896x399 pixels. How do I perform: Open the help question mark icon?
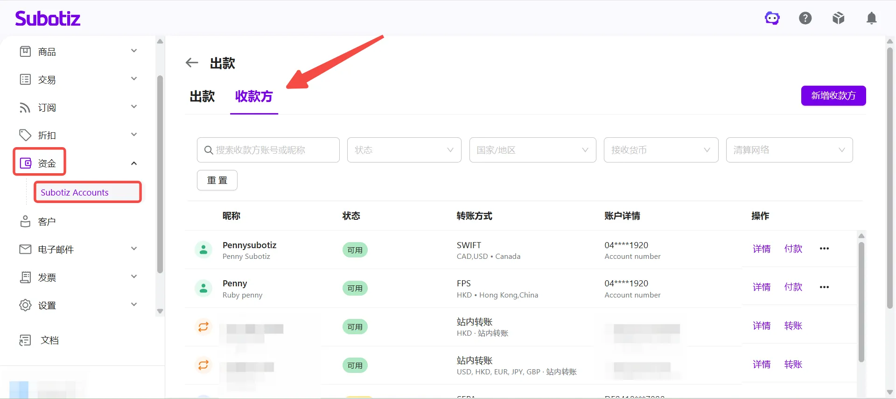click(805, 18)
